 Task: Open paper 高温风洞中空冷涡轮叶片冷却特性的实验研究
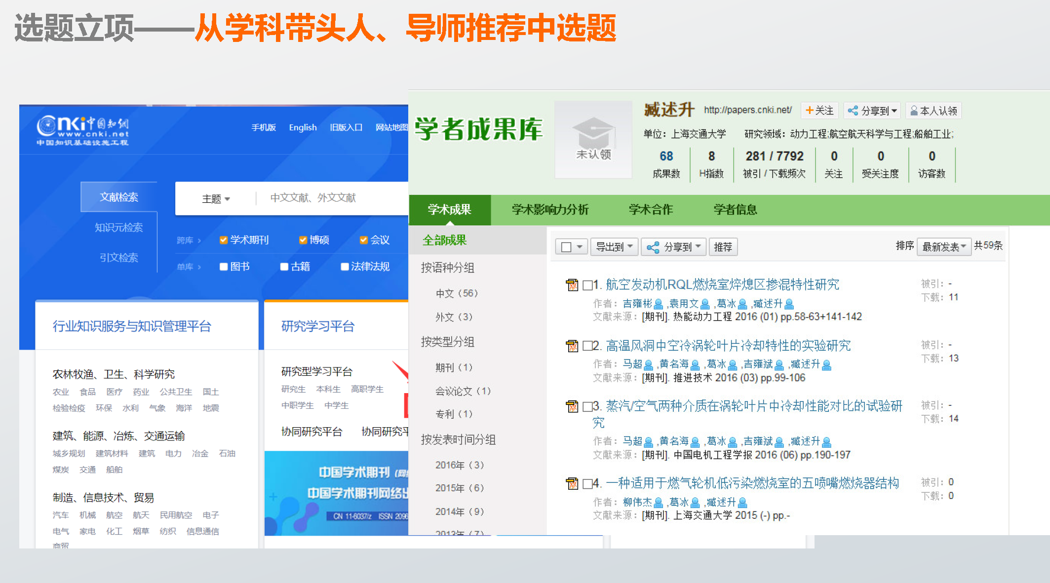(x=728, y=345)
